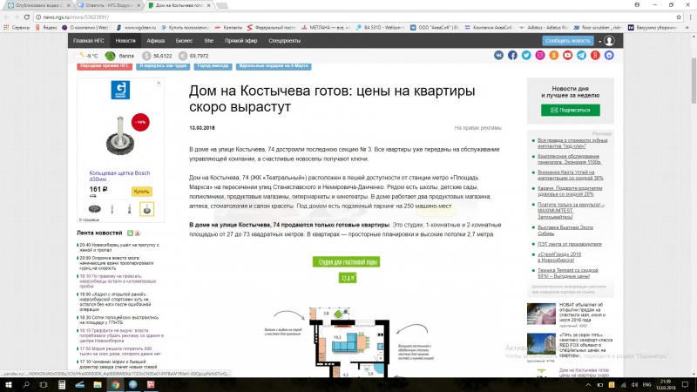Open the RSS feed icon near Лента новостей
Viewport: 697px width, 392px height.
click(x=130, y=233)
